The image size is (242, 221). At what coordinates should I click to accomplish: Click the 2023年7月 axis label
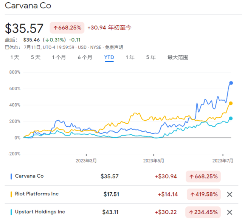click(223, 161)
